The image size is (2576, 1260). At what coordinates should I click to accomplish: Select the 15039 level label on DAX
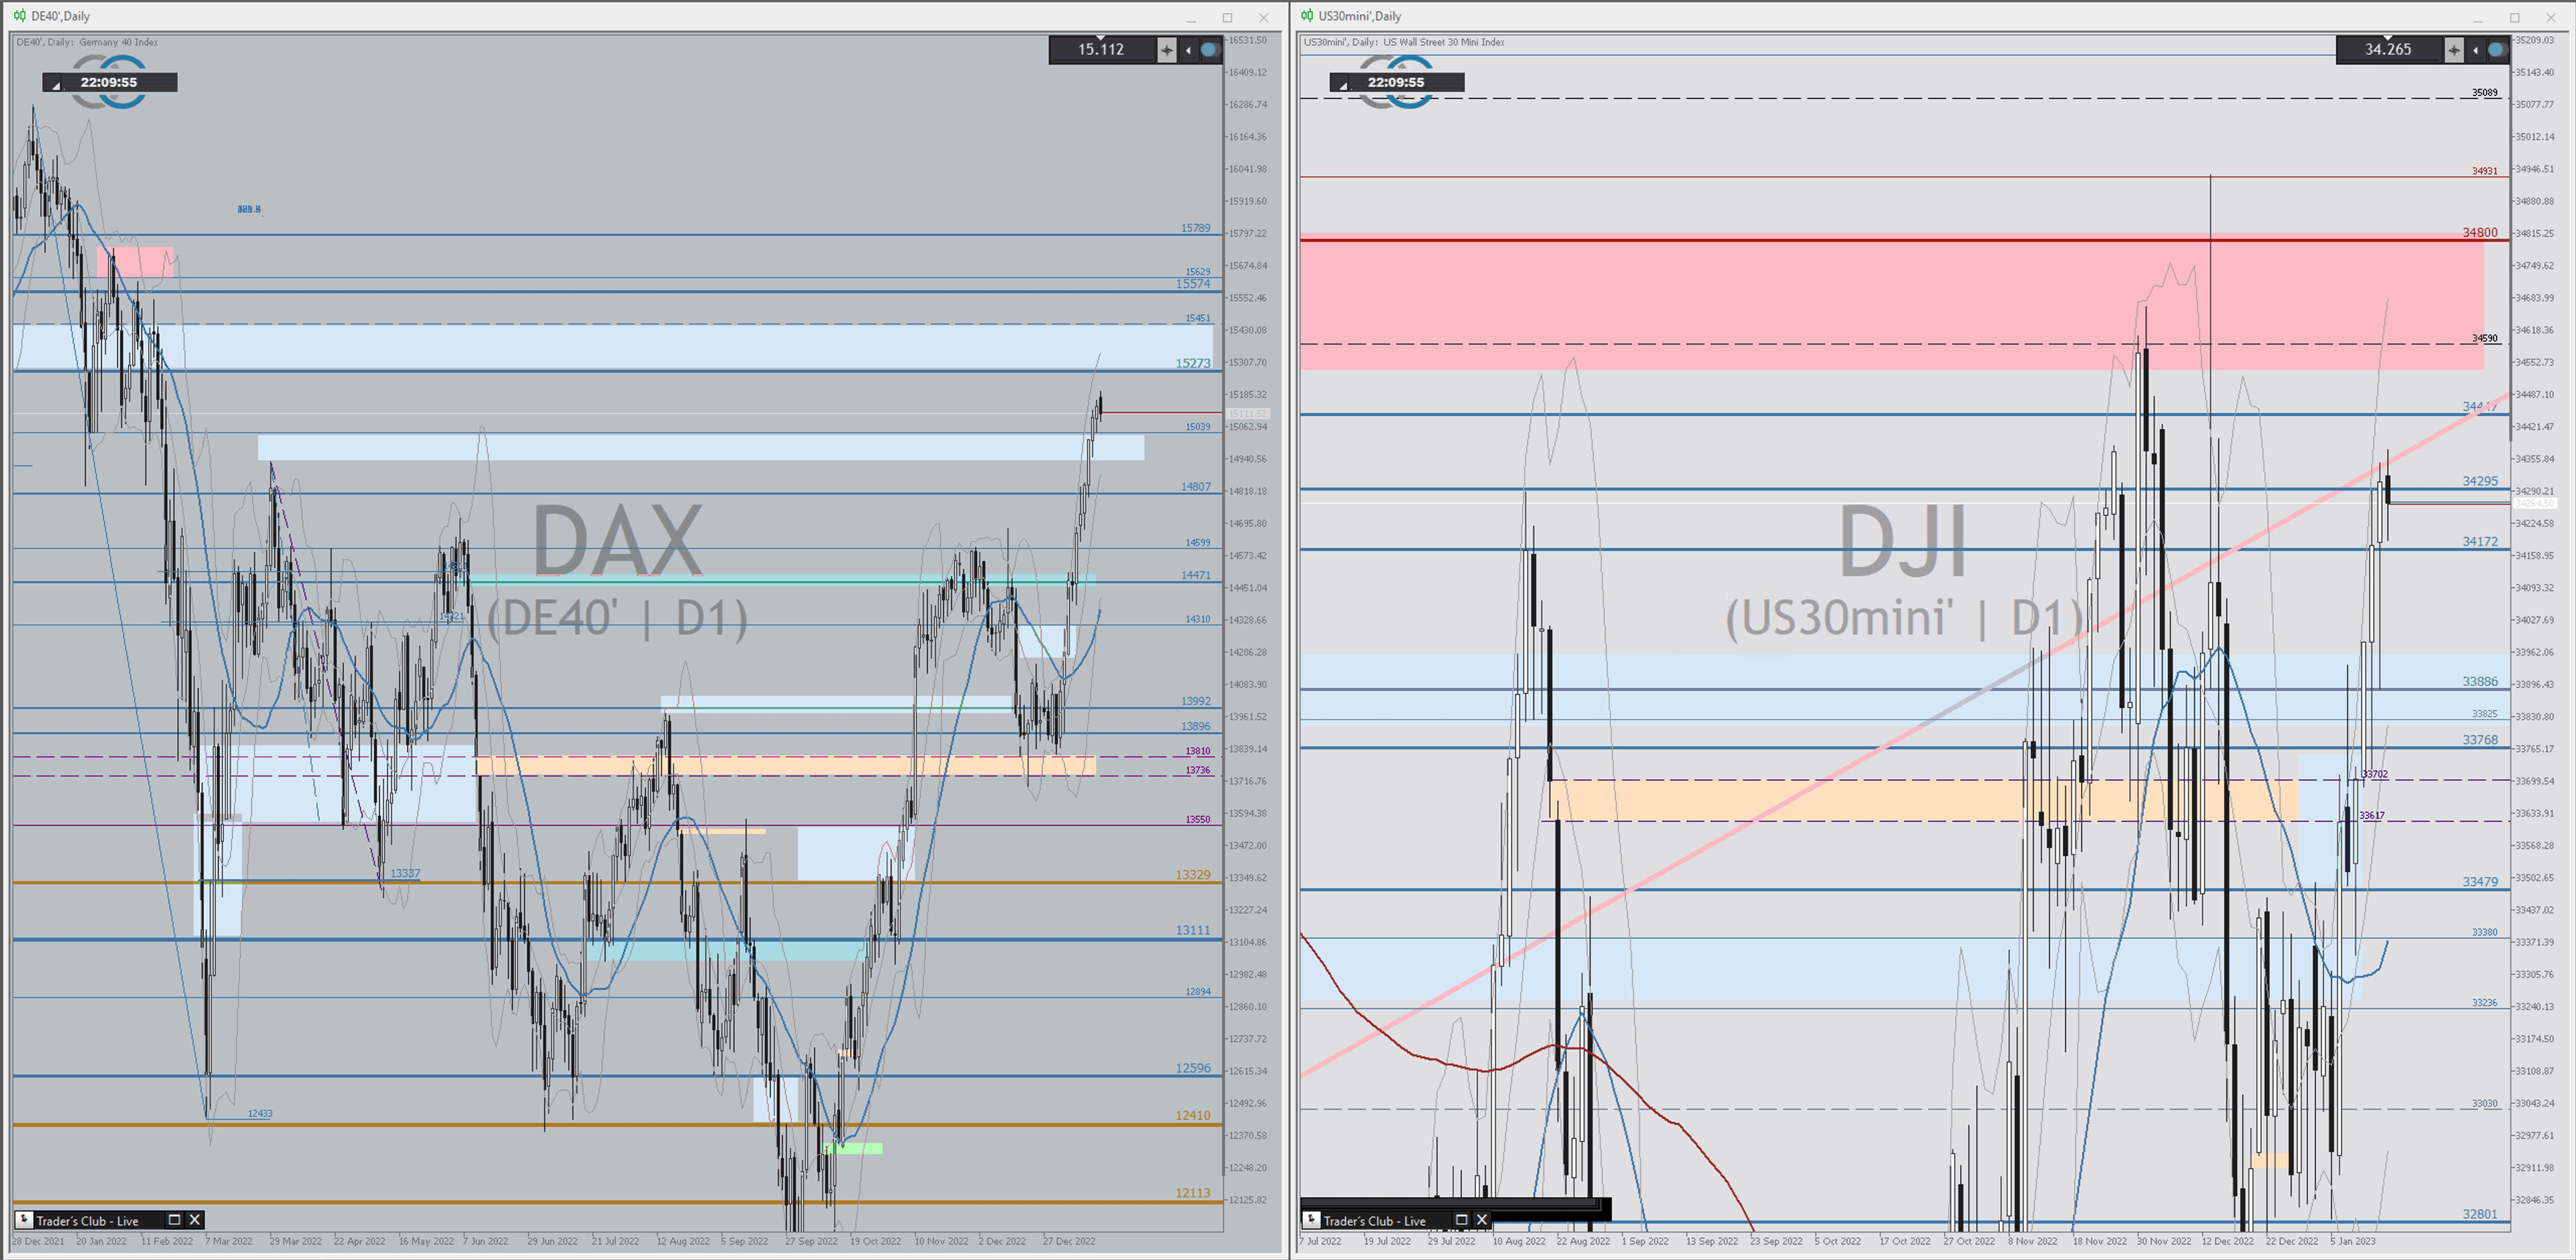(1197, 427)
